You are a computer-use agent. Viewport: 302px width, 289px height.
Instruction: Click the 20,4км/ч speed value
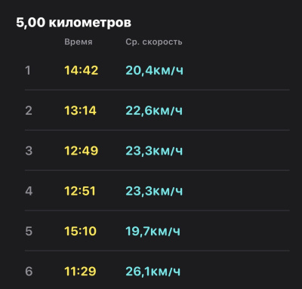(154, 70)
